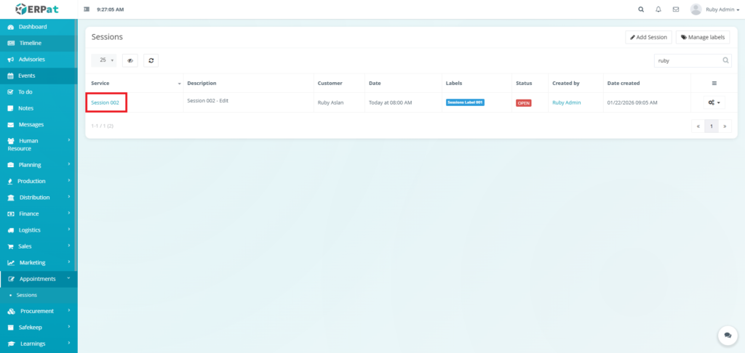Click the search field containing ruby
The height and width of the screenshot is (353, 745).
688,61
